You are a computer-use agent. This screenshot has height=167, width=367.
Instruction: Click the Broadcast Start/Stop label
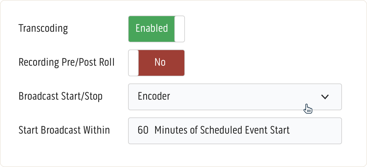pos(61,97)
